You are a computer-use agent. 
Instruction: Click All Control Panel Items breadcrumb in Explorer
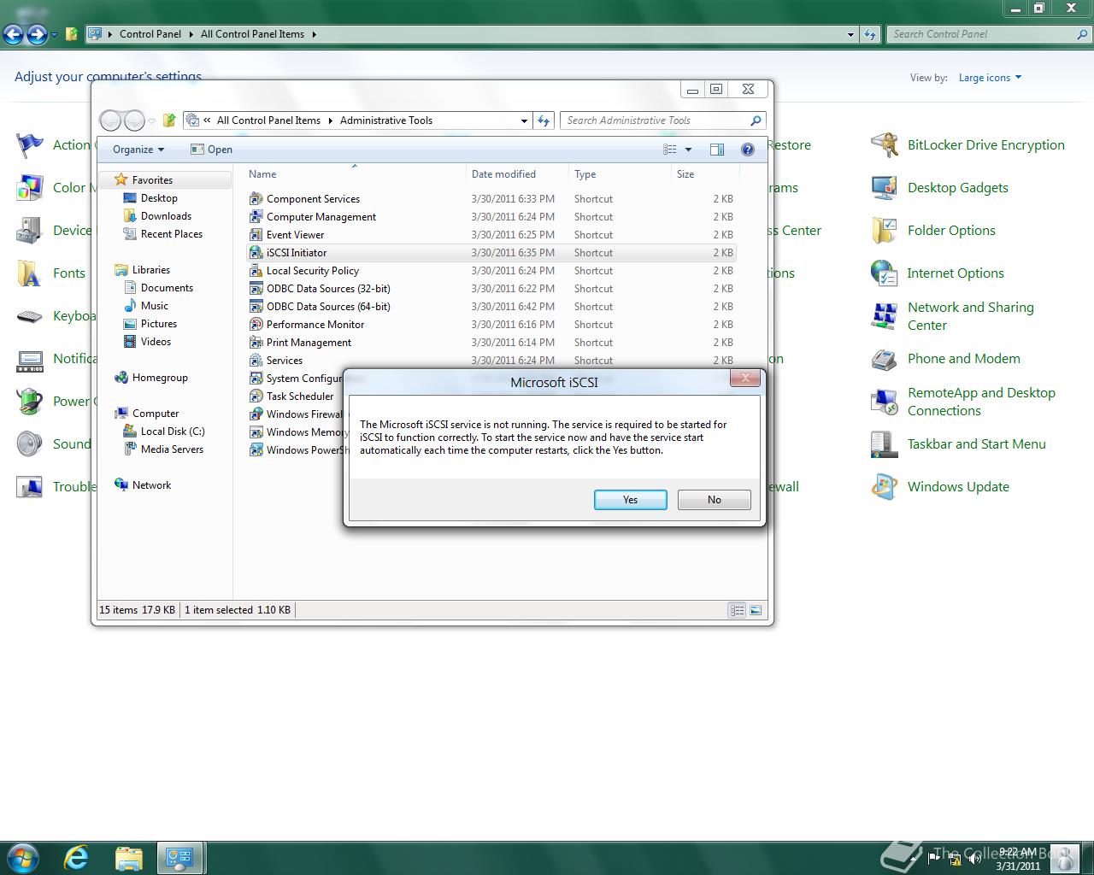pos(268,120)
